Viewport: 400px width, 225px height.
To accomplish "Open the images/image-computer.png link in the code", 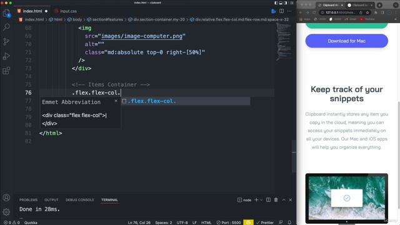I will (x=142, y=36).
